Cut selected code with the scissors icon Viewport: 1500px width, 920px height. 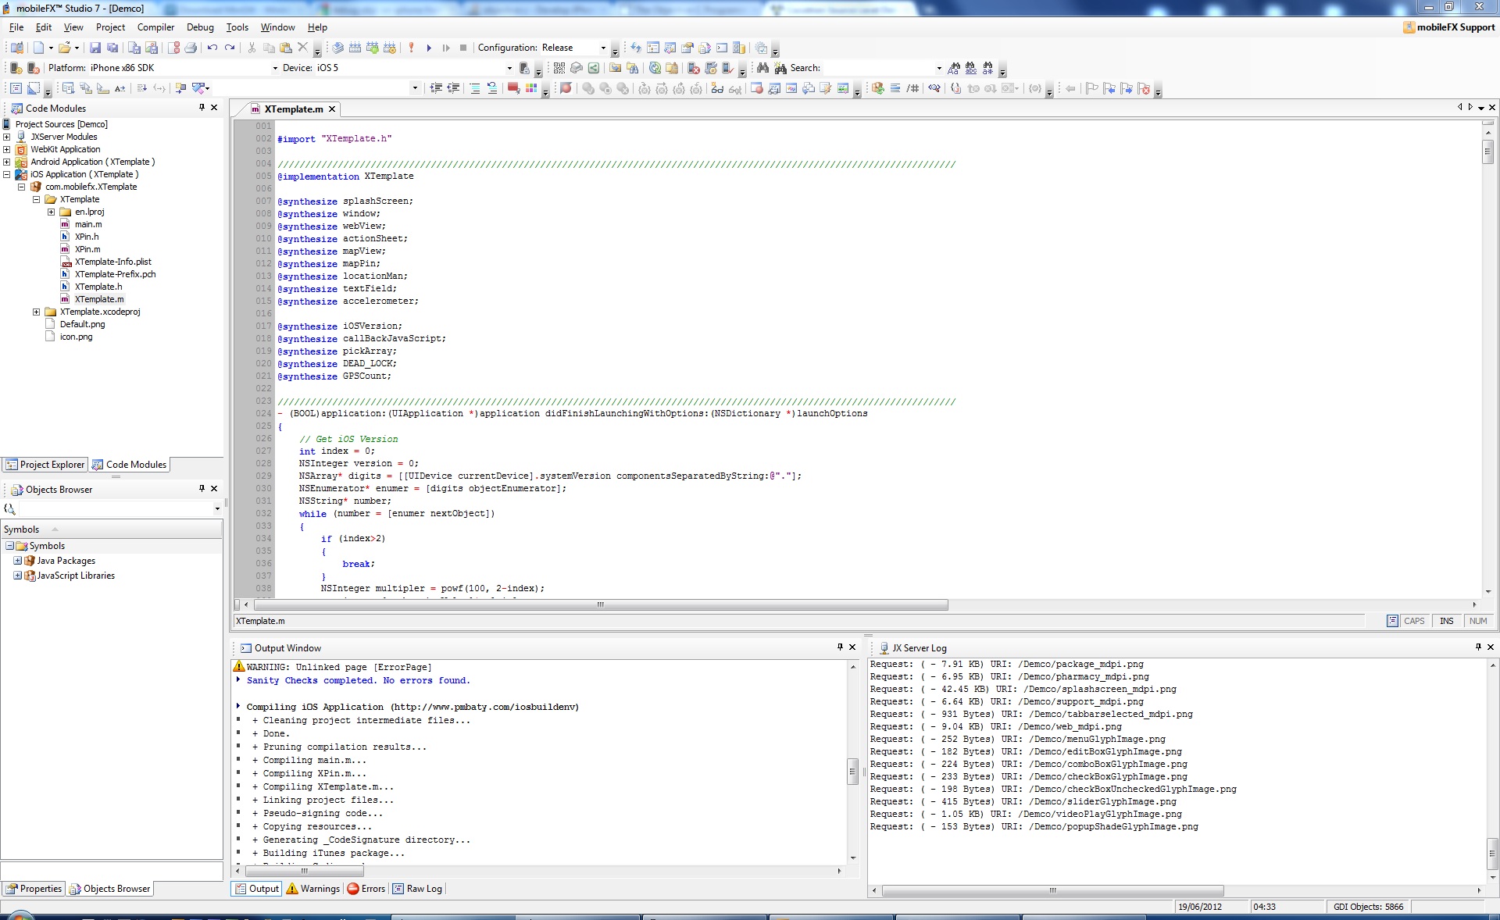point(252,48)
